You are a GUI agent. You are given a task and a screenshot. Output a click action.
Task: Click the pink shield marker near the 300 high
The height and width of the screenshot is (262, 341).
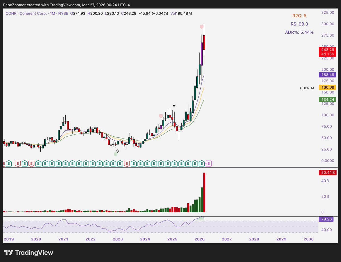click(202, 27)
